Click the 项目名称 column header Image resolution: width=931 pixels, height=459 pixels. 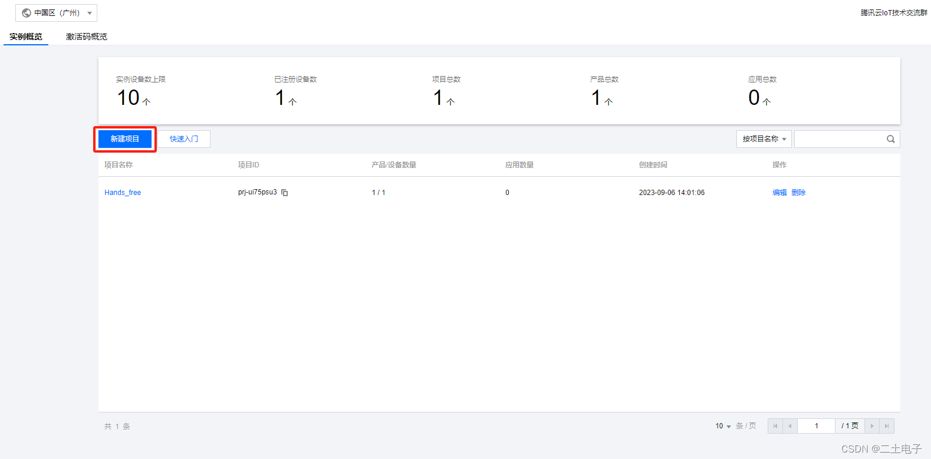[x=119, y=165]
